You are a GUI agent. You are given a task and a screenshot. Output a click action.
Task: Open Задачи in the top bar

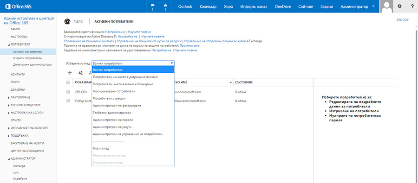pos(327,6)
